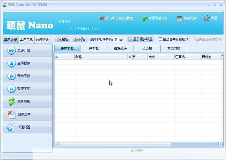226x160 pixels.
Task: Sort by 名称 column header
Action: (x=101, y=57)
